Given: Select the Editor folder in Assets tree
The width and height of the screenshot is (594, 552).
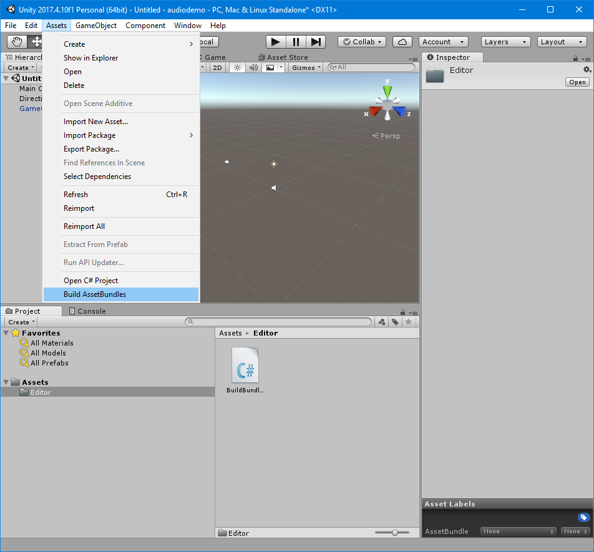Looking at the screenshot, I should 107,392.
